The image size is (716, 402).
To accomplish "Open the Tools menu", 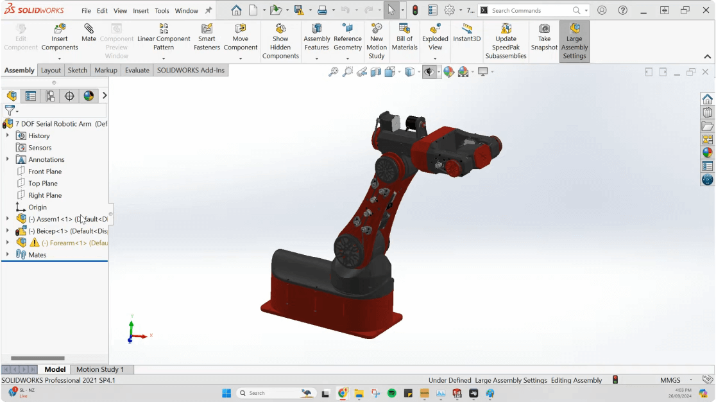I will (162, 10).
